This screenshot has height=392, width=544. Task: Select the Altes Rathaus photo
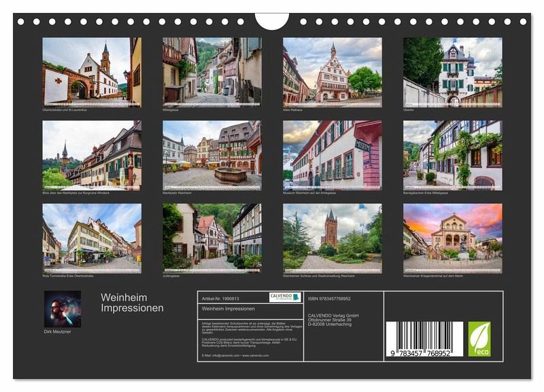click(333, 72)
